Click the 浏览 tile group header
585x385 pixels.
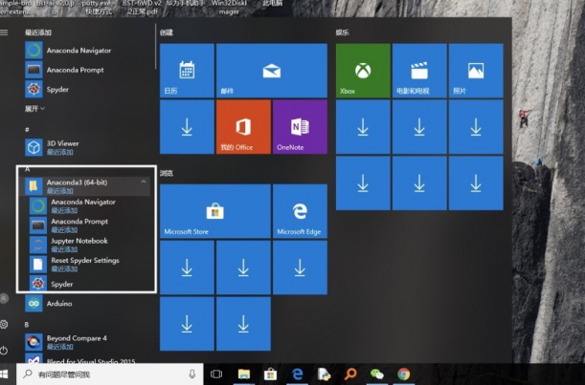[167, 173]
